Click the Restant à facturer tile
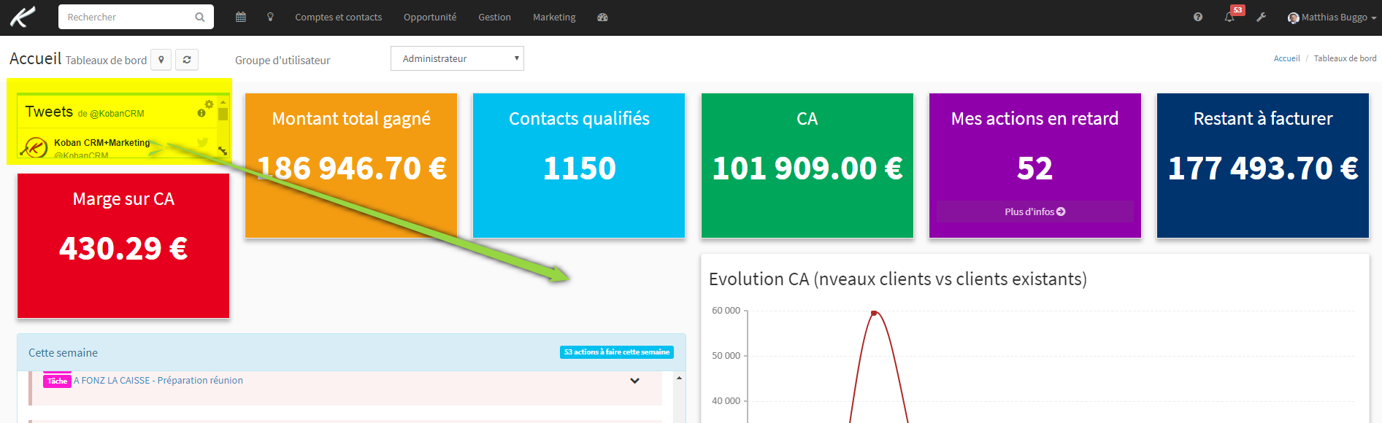This screenshot has width=1382, height=423. point(1263,166)
